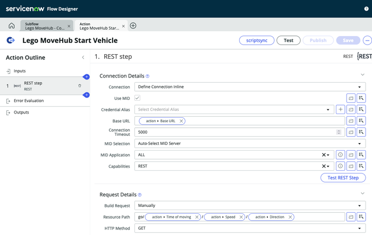Image resolution: width=372 pixels, height=235 pixels.
Task: Open the Build Request dropdown
Action: click(x=250, y=206)
